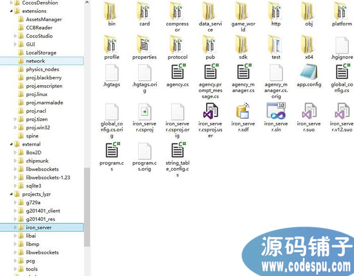354x276 pixels.
Task: Select g729a in the folder tree
Action: pos(33,203)
